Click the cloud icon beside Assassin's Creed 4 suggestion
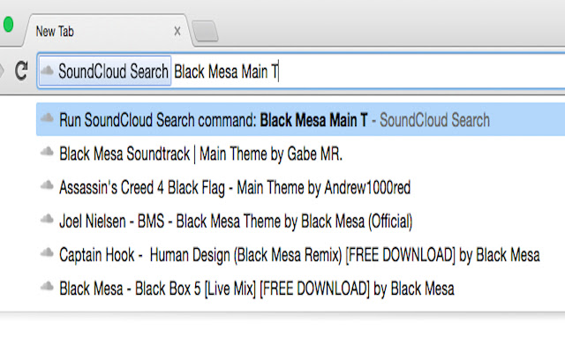The height and width of the screenshot is (353, 565). pyautogui.click(x=47, y=186)
